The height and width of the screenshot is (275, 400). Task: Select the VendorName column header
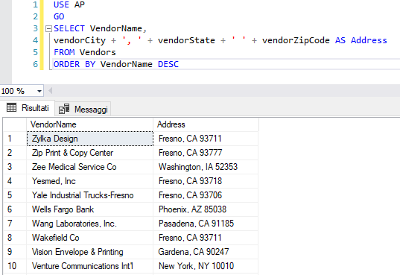point(90,124)
